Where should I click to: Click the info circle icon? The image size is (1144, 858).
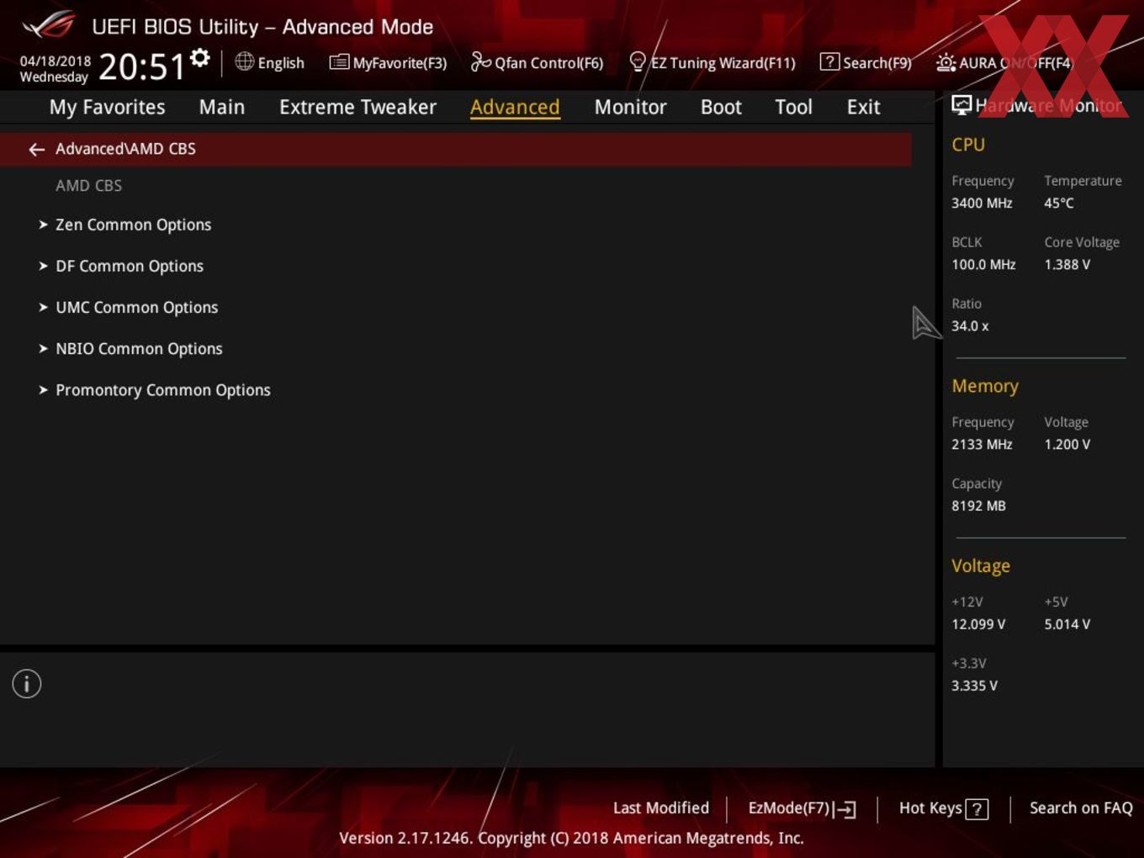27,684
